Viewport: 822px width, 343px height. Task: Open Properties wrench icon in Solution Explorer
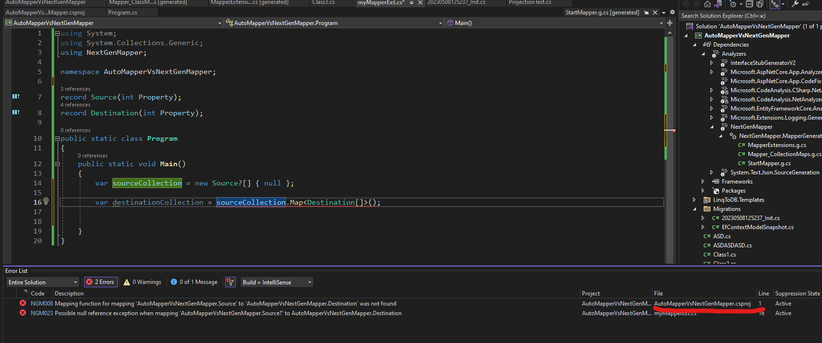(795, 4)
